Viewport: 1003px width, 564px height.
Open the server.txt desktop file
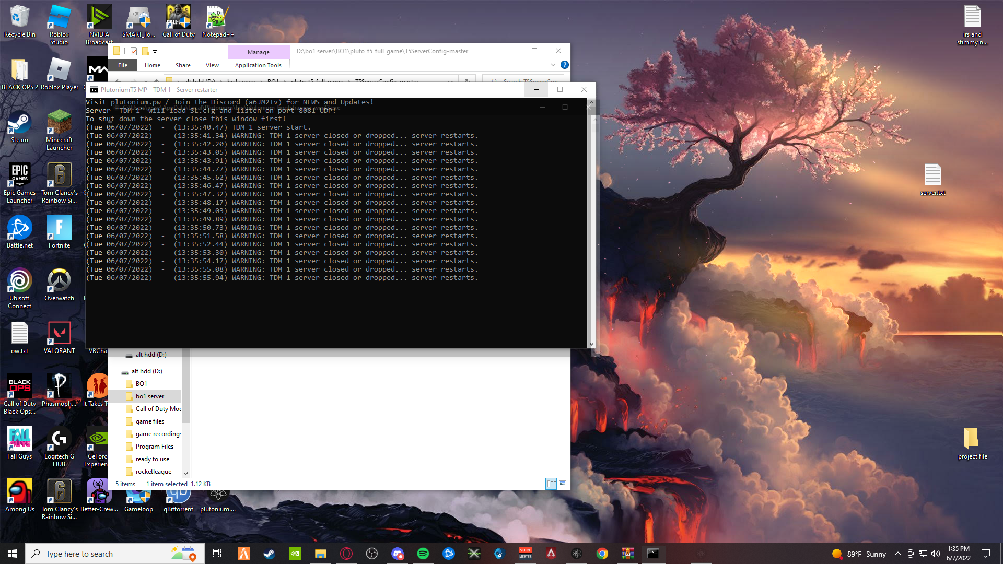pos(932,180)
